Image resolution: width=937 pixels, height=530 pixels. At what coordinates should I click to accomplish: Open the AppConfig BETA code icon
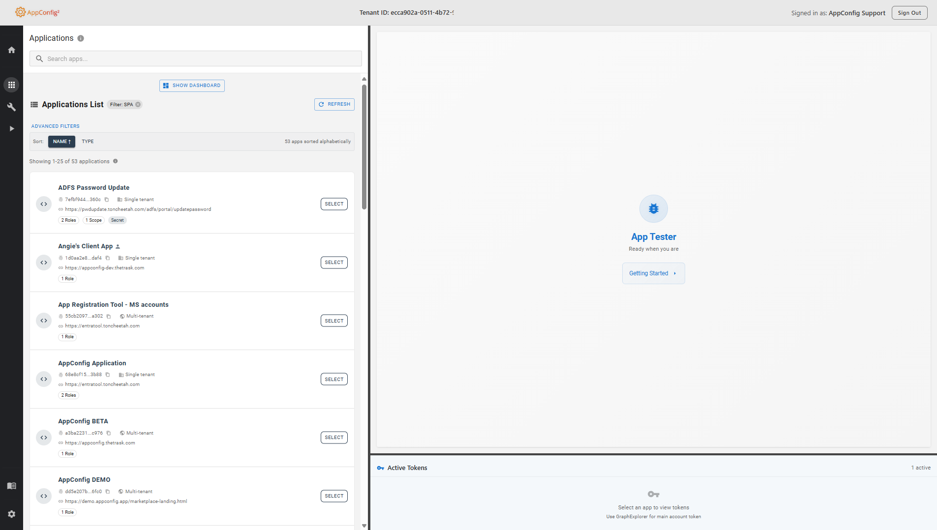44,438
